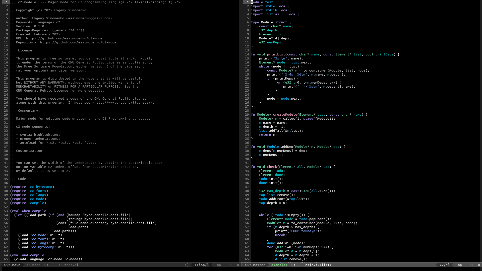Click the Repository GitHub link on line 11
Image resolution: width=482 pixels, height=271 pixels.
[78, 42]
